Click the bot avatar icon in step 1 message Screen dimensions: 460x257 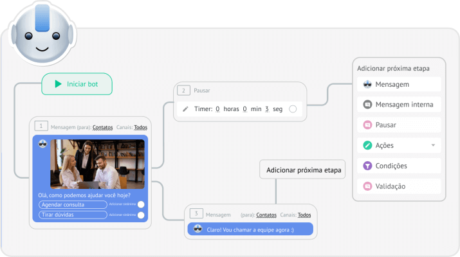[43, 143]
